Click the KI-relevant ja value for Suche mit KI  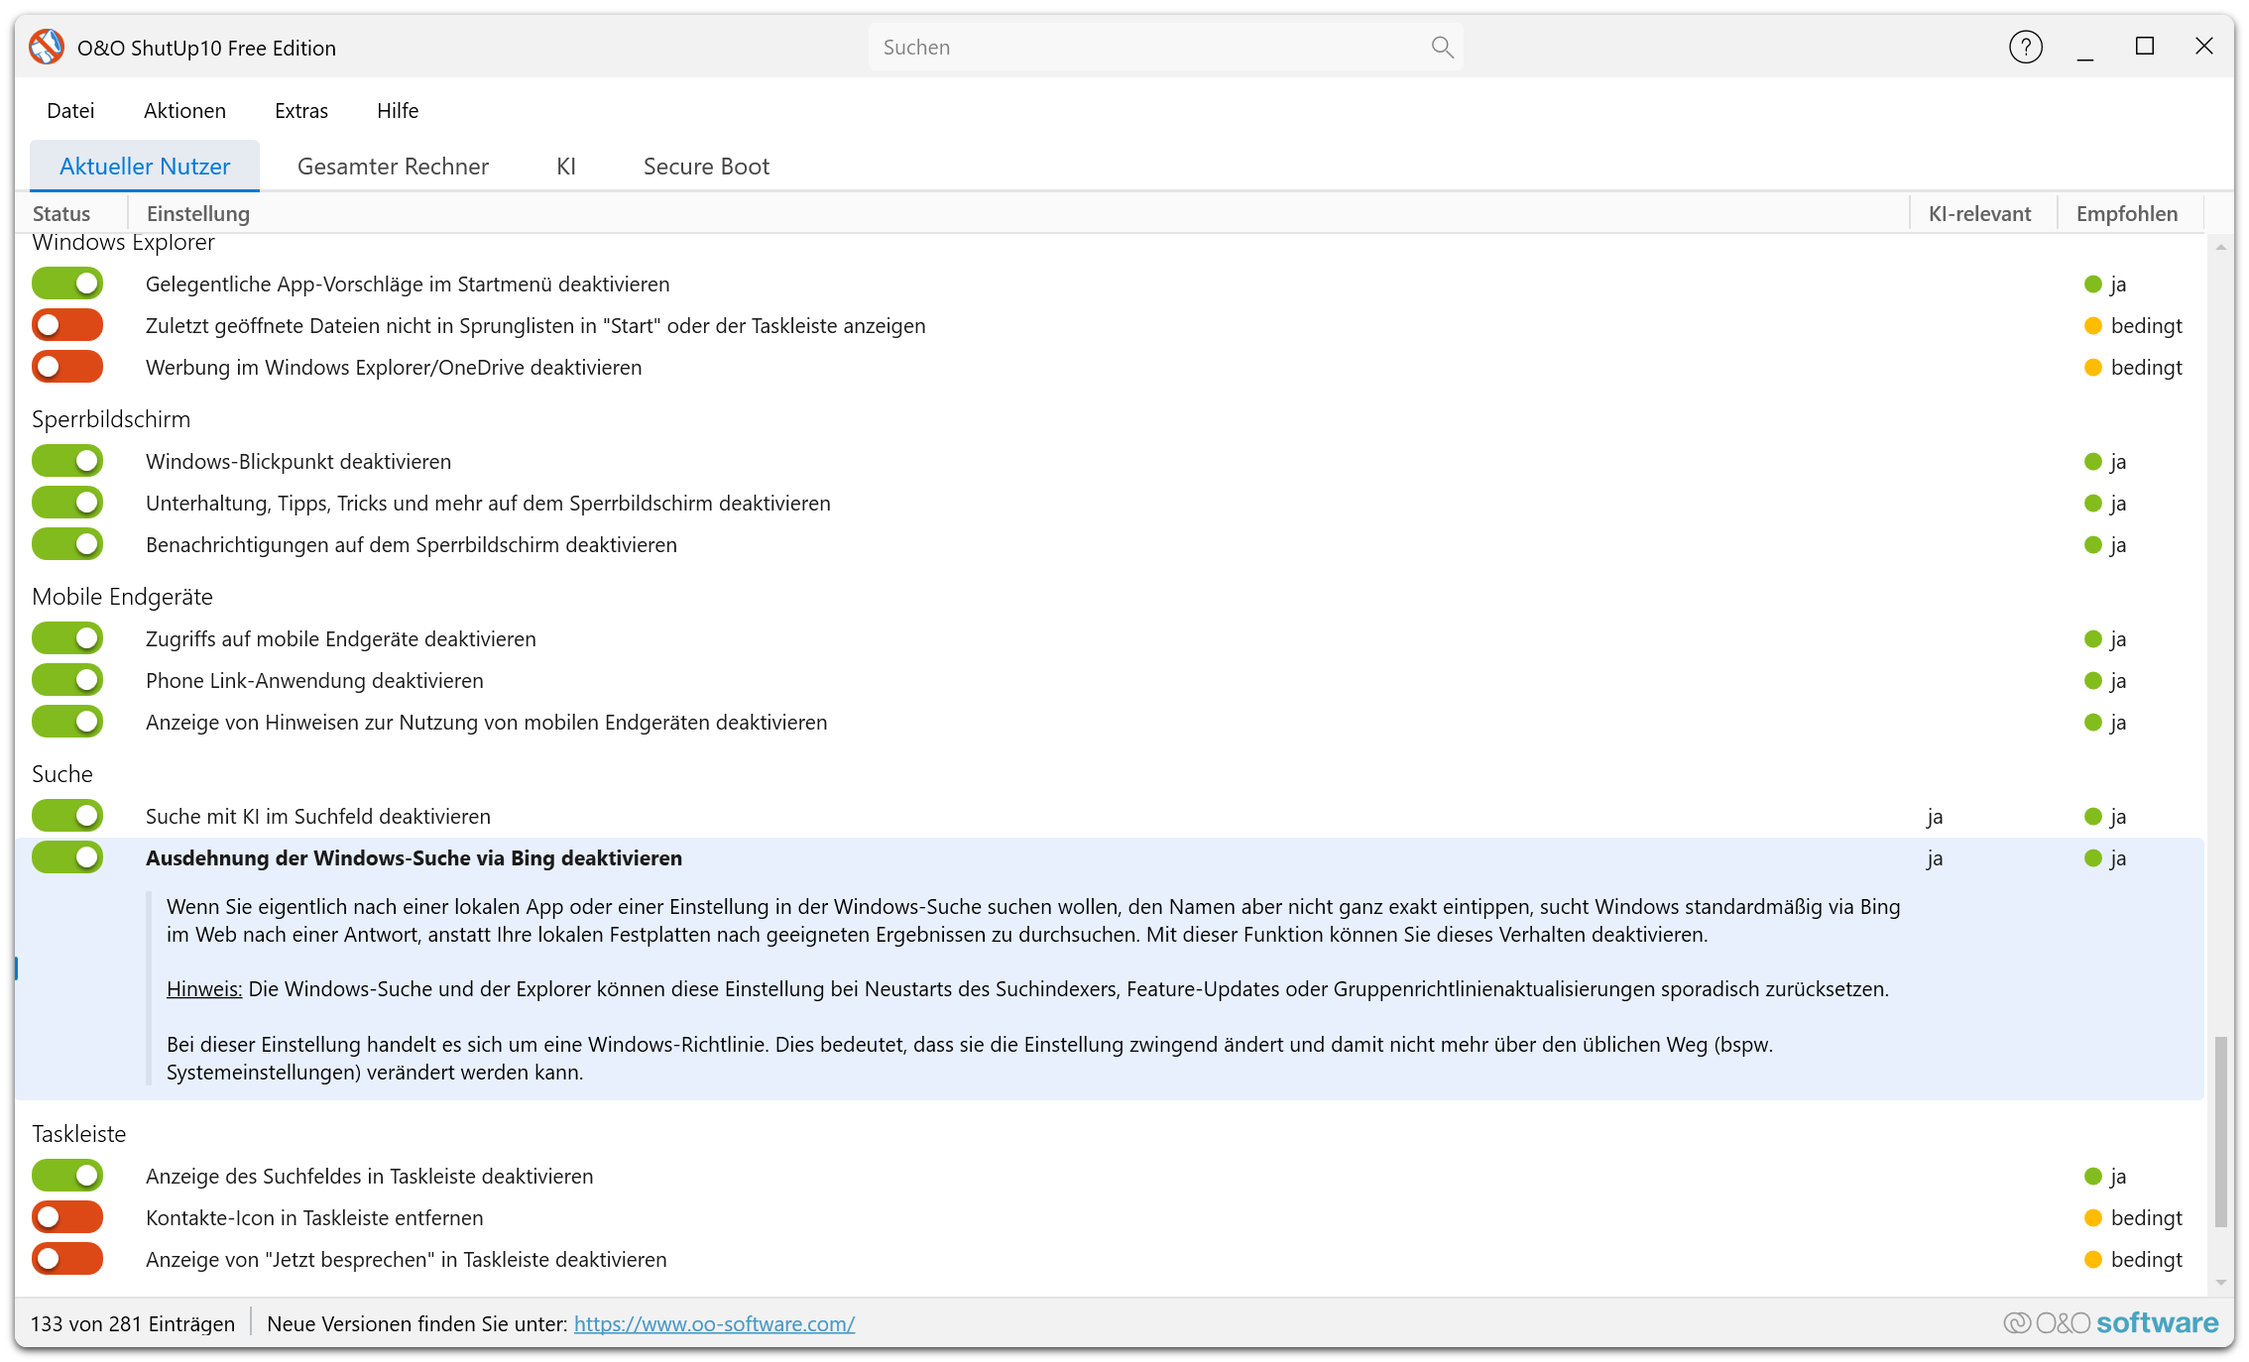click(x=1935, y=817)
